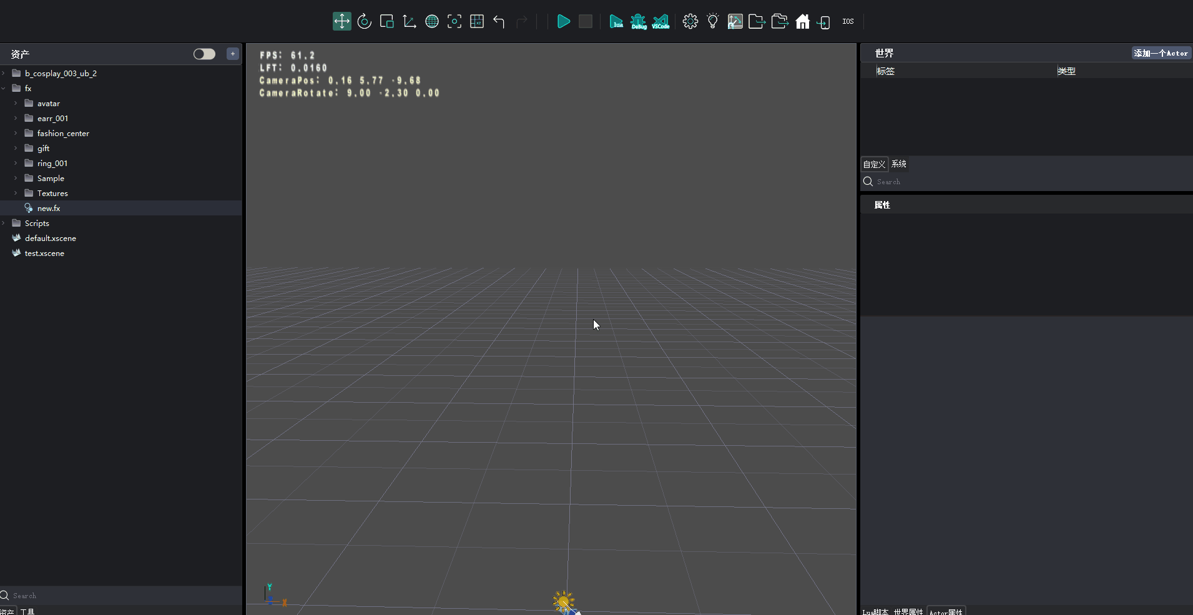
Task: Toggle the XZ grid icon
Action: pyautogui.click(x=477, y=21)
